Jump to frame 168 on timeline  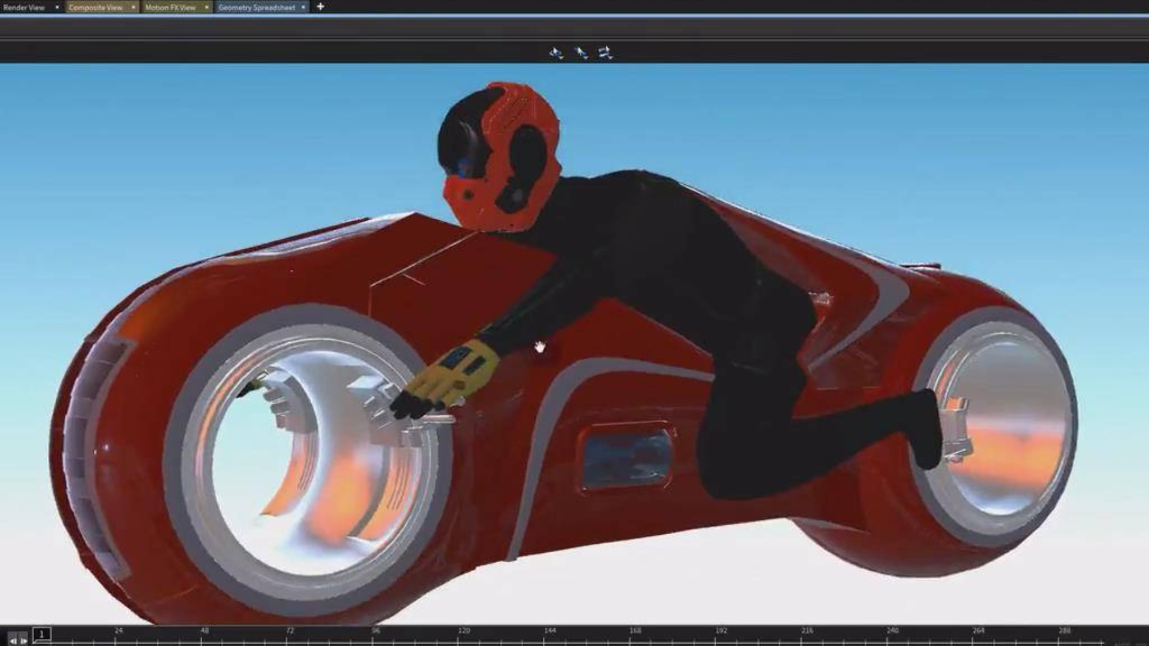point(636,631)
